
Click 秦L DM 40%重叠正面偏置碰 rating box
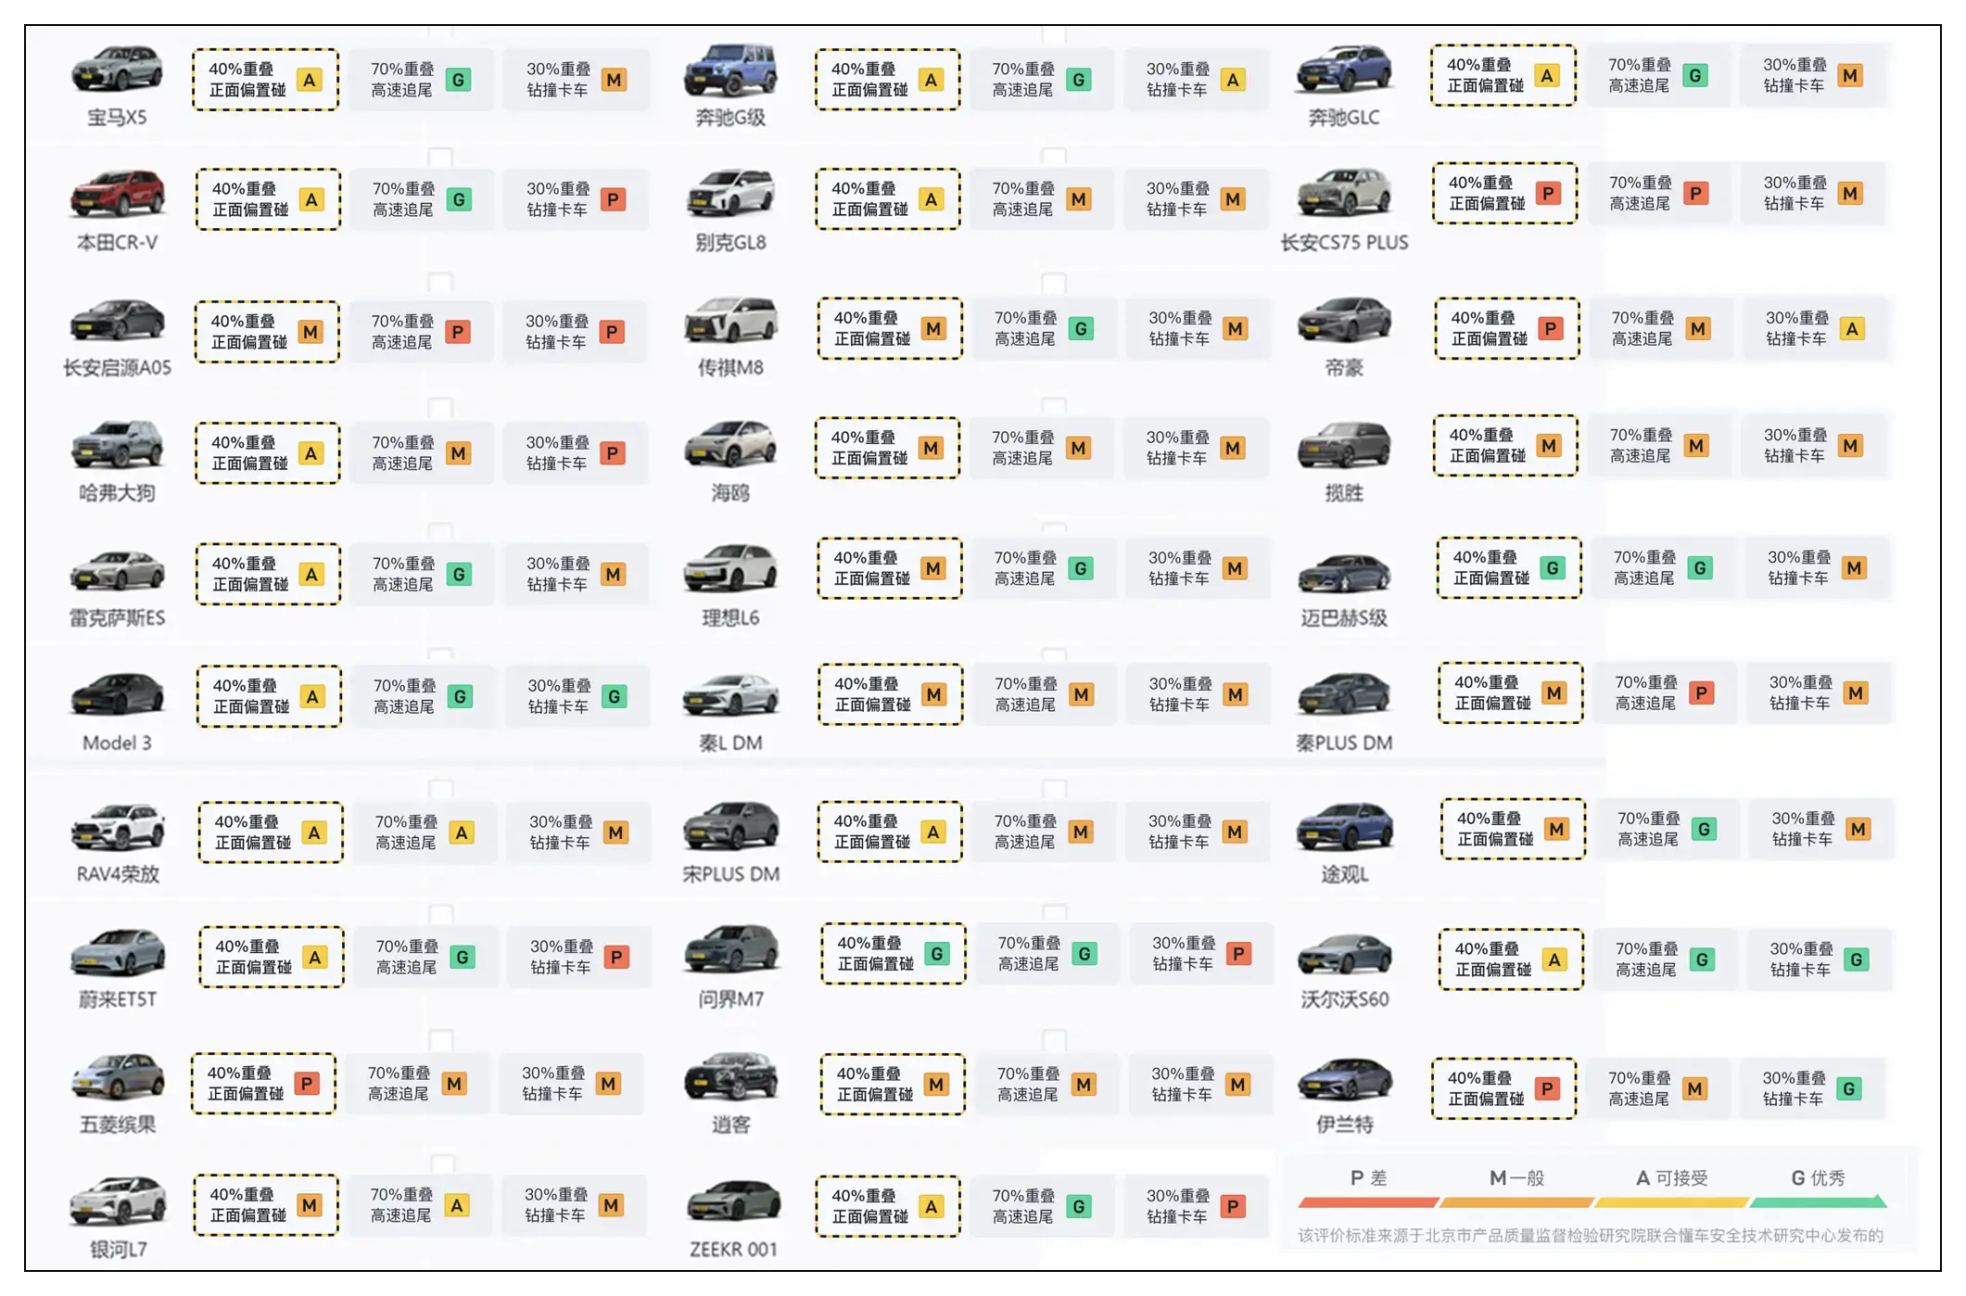(891, 694)
